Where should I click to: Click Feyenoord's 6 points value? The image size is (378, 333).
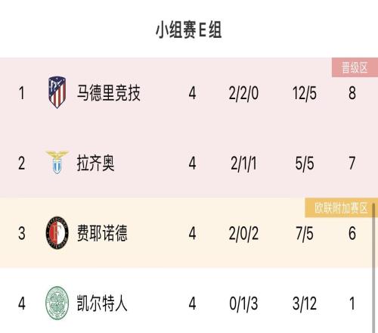pyautogui.click(x=352, y=233)
